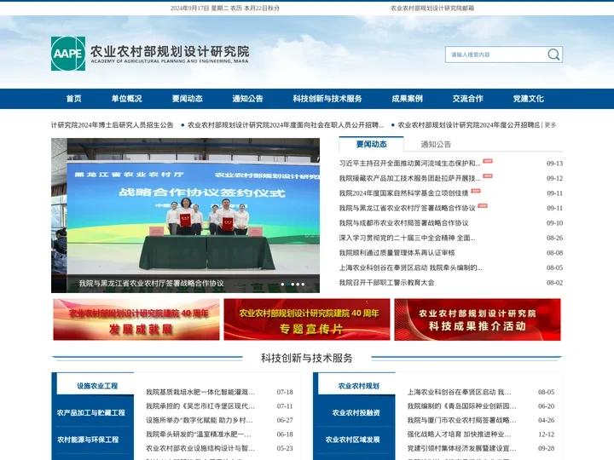Open the 建院40周年 专题宣传片 banner
Screen dimensions: 614x460
point(307,319)
